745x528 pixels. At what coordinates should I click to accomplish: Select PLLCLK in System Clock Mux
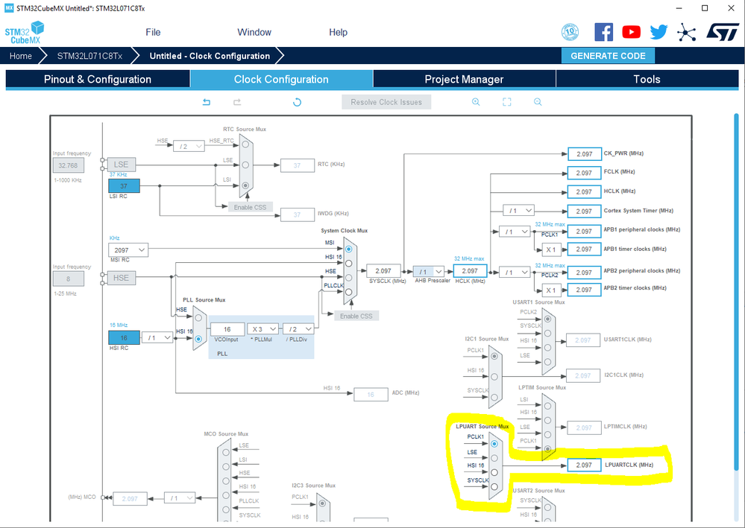[349, 292]
